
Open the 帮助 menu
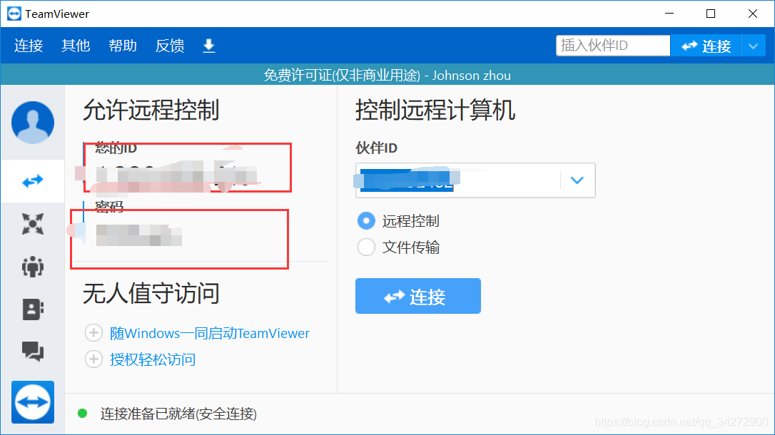coord(123,46)
